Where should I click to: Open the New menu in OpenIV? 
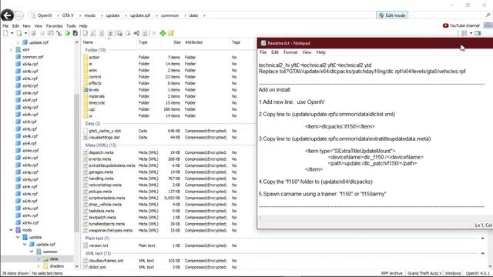26,25
